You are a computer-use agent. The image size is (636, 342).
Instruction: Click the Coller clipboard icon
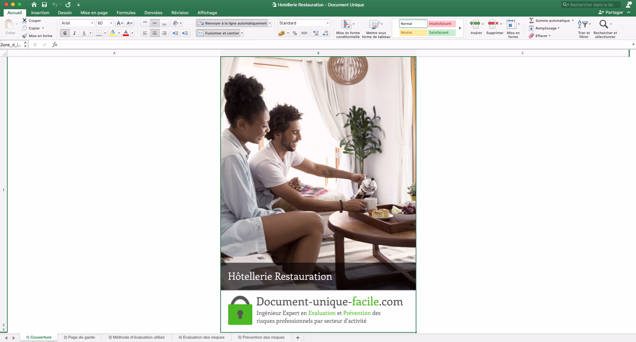9,24
